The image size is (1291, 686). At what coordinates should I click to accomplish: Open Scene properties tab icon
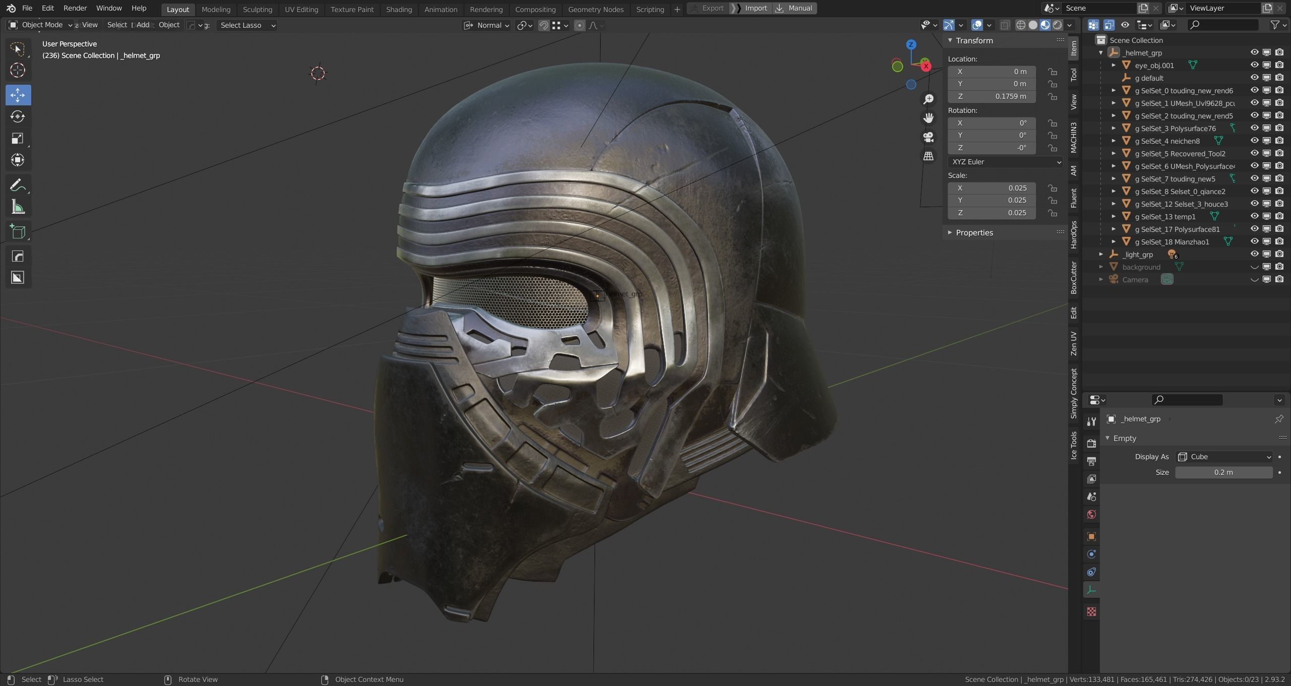point(1091,497)
